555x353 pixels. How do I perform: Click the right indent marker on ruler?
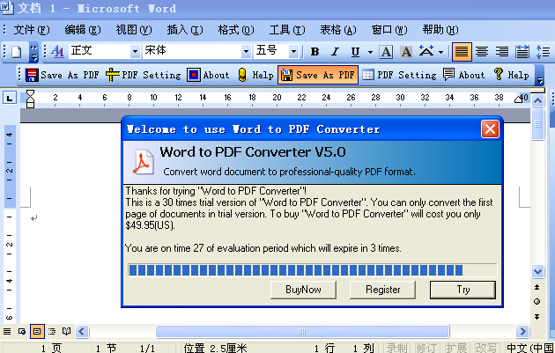(x=519, y=99)
